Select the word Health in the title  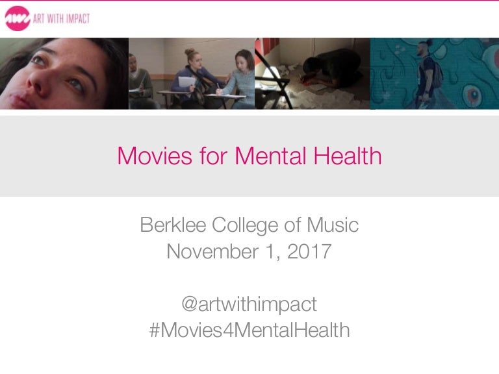(348, 156)
